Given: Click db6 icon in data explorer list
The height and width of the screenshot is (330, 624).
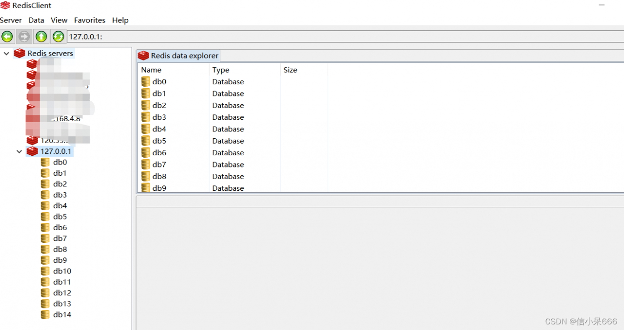Looking at the screenshot, I should tap(146, 153).
